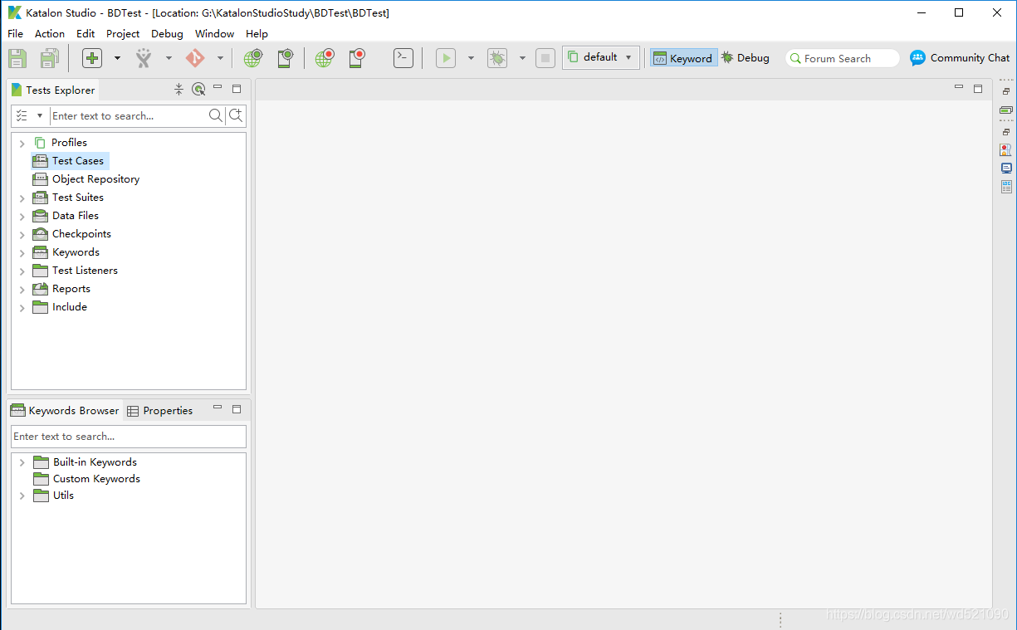The image size is (1017, 630).
Task: Expand the Test Suites node
Action: coord(22,198)
